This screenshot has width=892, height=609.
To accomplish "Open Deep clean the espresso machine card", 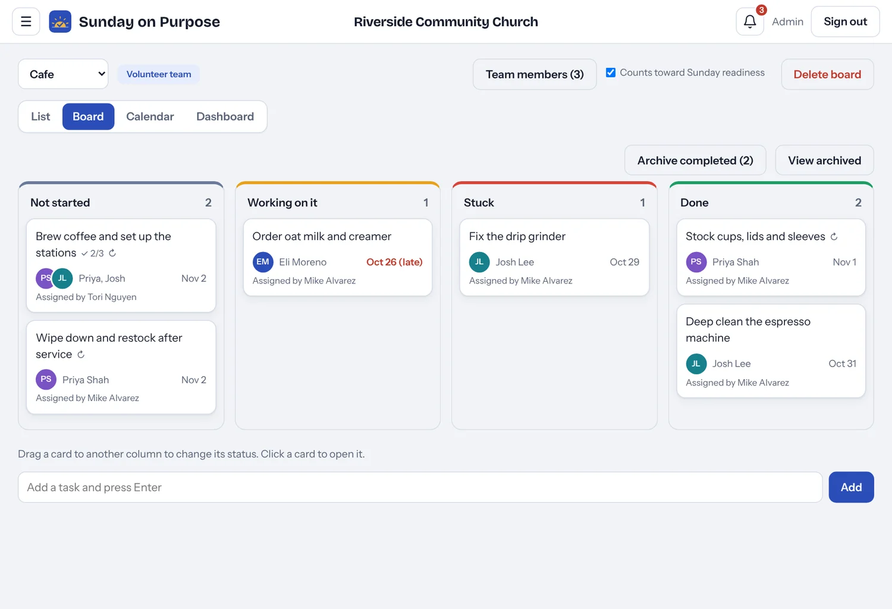I will tap(771, 351).
